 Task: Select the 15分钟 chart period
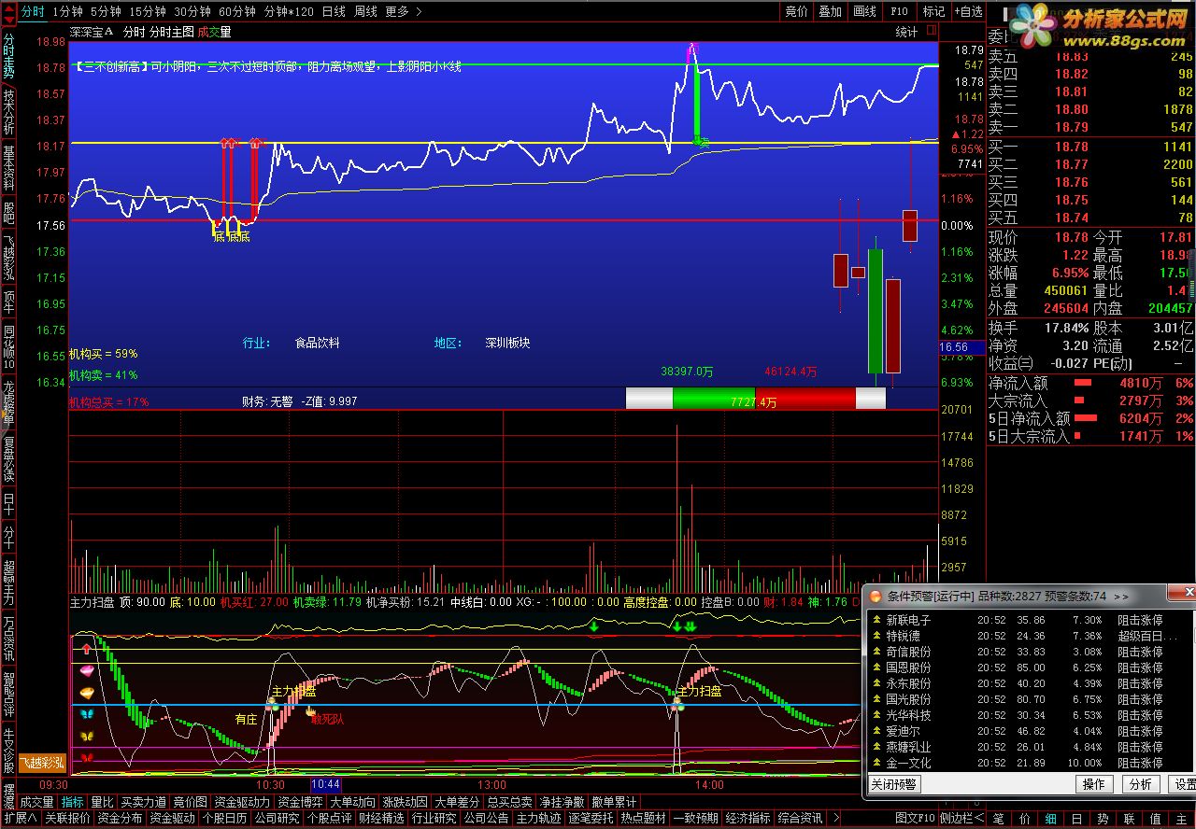tap(148, 11)
